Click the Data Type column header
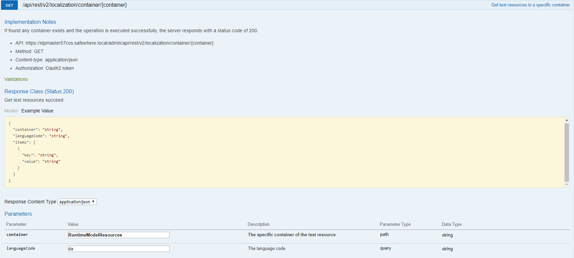 (x=452, y=224)
